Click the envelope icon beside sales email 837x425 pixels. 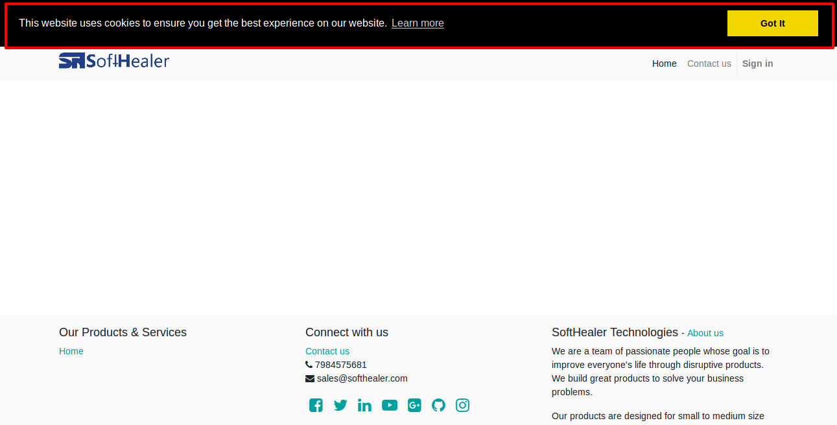(310, 378)
